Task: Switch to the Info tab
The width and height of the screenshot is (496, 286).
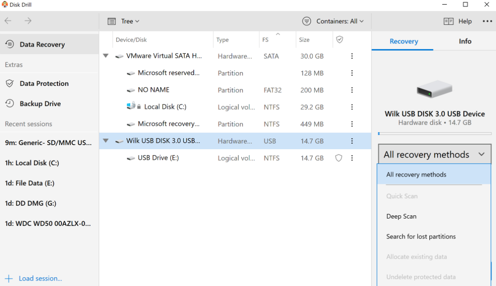Action: (465, 41)
